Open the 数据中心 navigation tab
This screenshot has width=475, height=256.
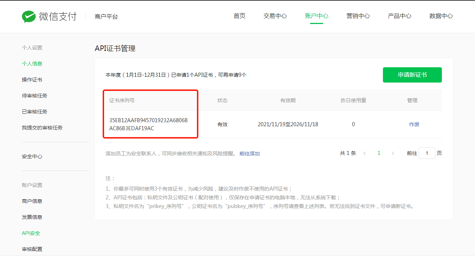441,16
